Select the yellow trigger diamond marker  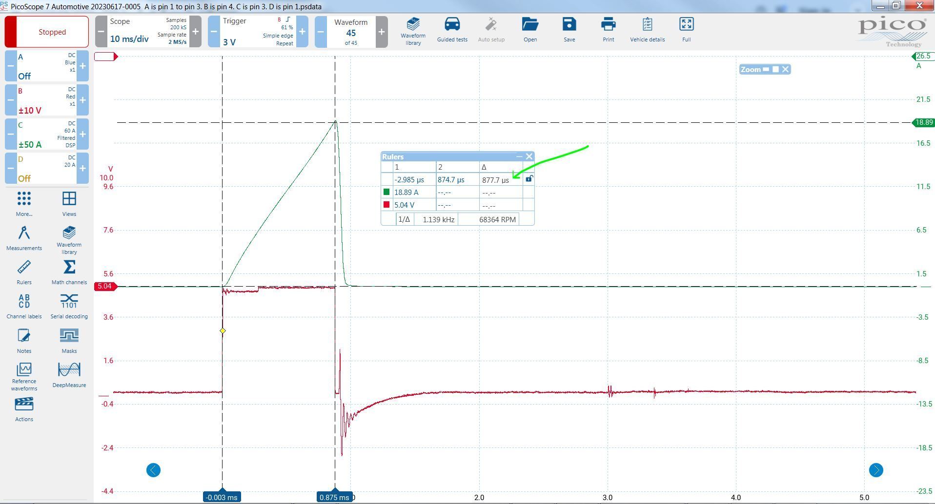[223, 331]
